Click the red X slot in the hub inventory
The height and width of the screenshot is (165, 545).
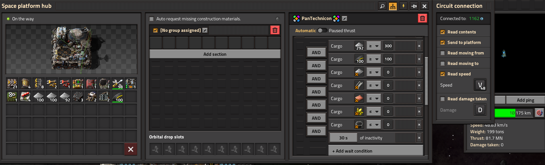[x=130, y=149]
